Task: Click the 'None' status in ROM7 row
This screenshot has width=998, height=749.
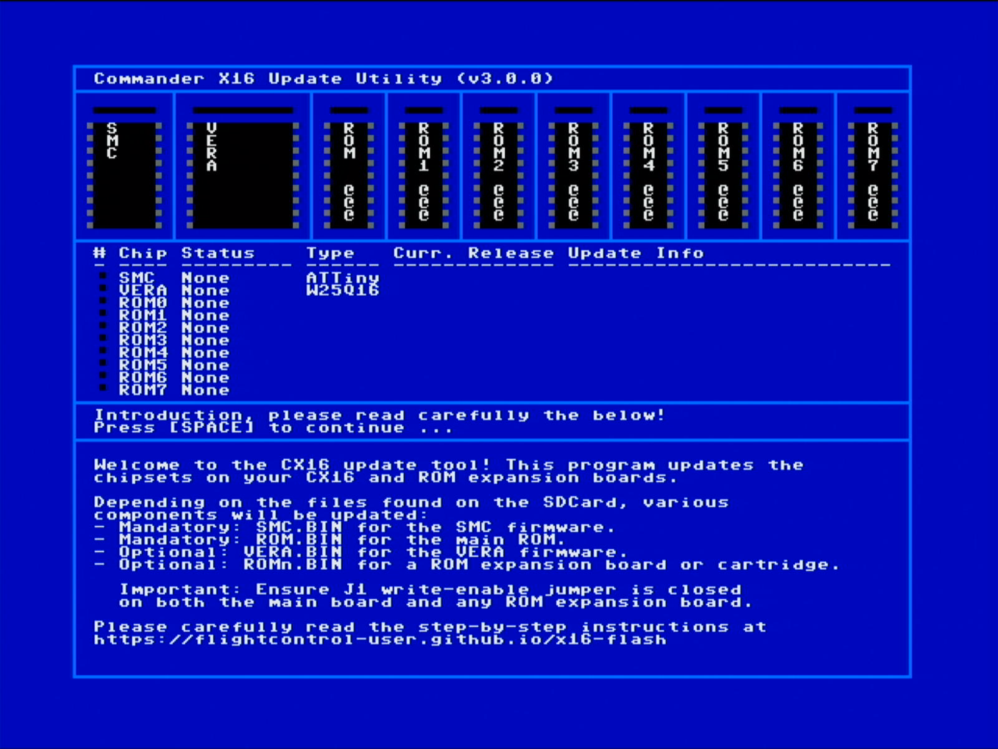Action: (x=205, y=390)
